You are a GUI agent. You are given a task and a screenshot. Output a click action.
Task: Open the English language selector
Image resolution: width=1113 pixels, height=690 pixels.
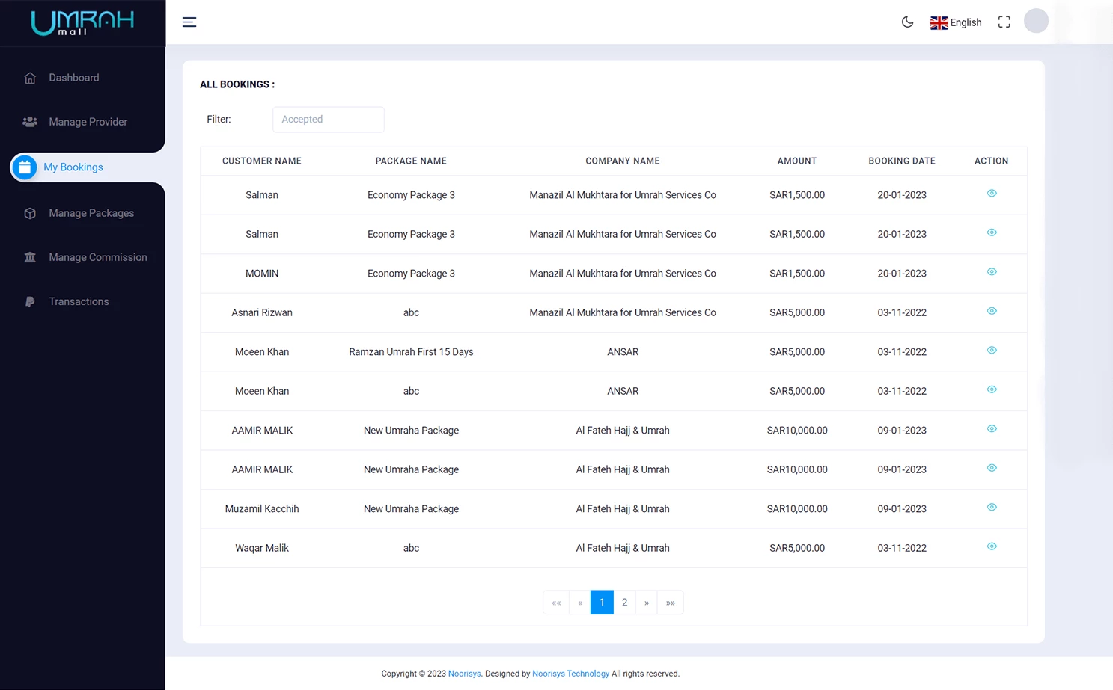pos(955,22)
